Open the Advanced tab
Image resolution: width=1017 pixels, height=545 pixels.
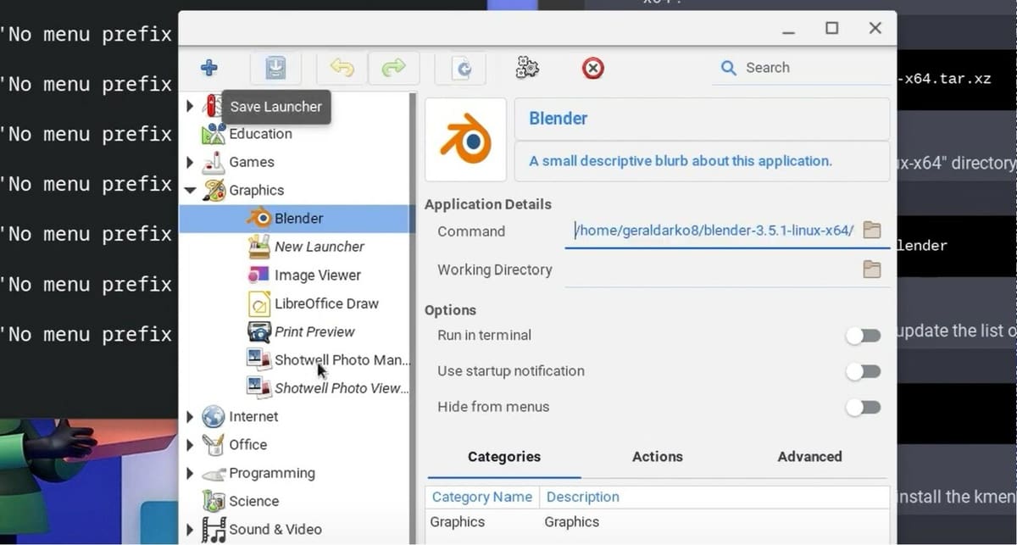point(810,457)
